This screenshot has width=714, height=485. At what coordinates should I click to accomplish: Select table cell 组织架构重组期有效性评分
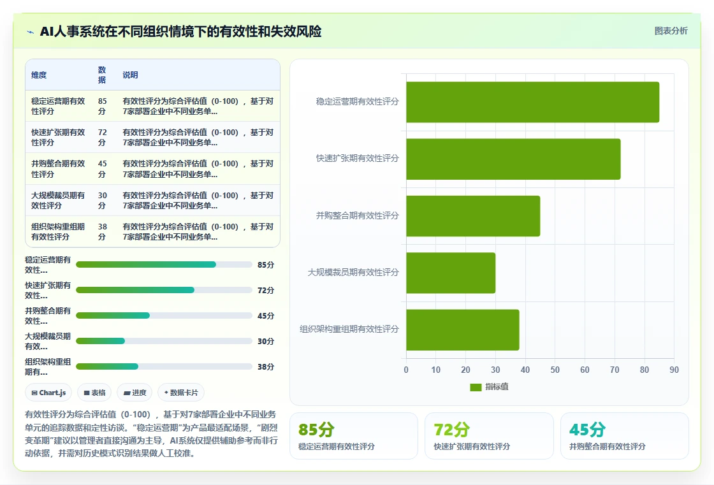pos(58,232)
